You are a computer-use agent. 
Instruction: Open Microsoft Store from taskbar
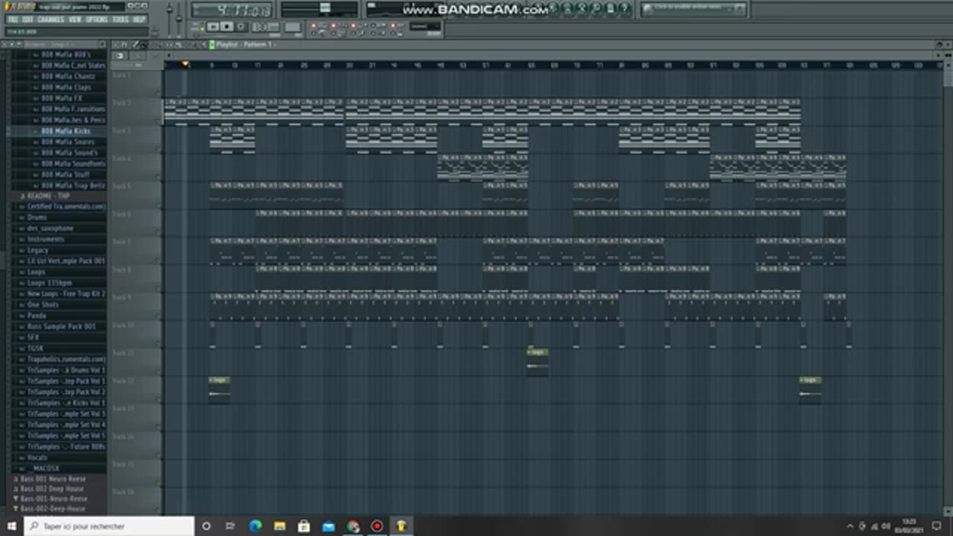(304, 526)
